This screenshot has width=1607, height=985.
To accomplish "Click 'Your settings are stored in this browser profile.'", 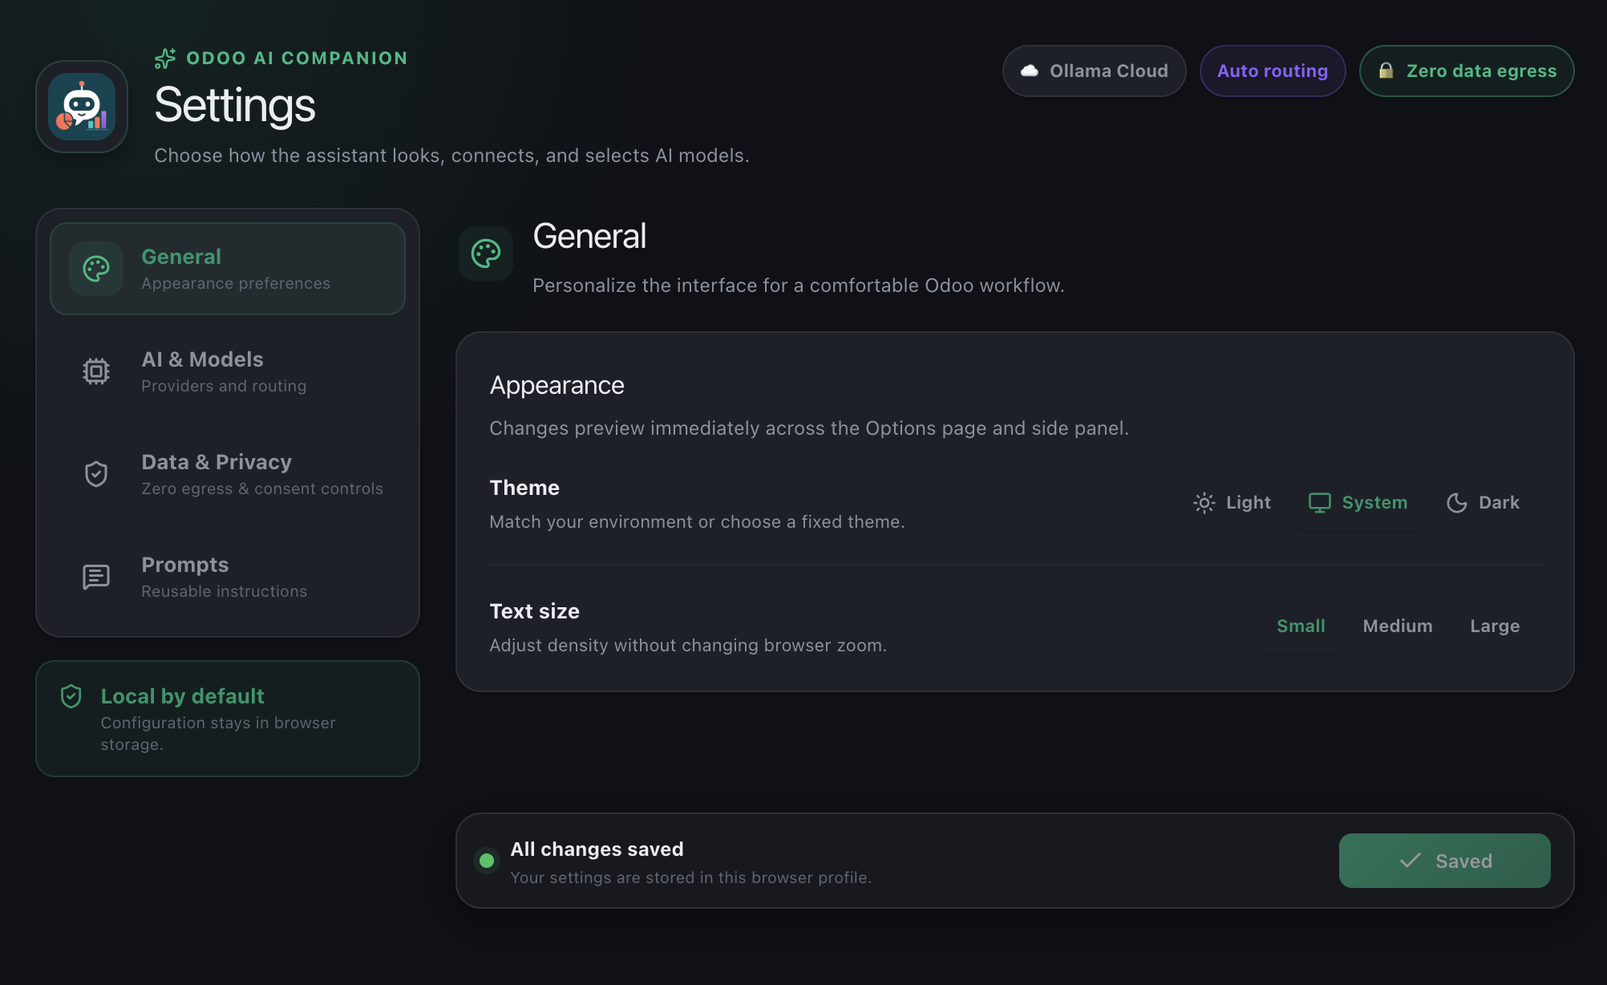I will tap(691, 878).
